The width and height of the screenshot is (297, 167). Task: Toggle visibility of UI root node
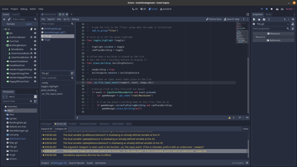[35, 29]
